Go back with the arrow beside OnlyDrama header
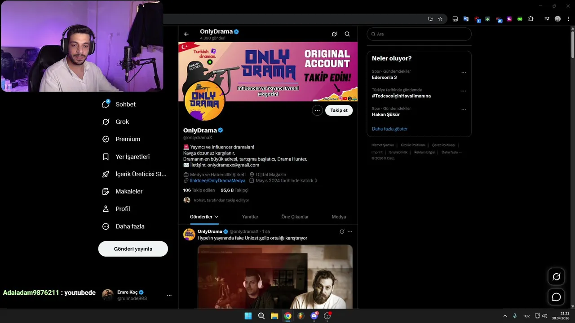The image size is (575, 323). 186,34
